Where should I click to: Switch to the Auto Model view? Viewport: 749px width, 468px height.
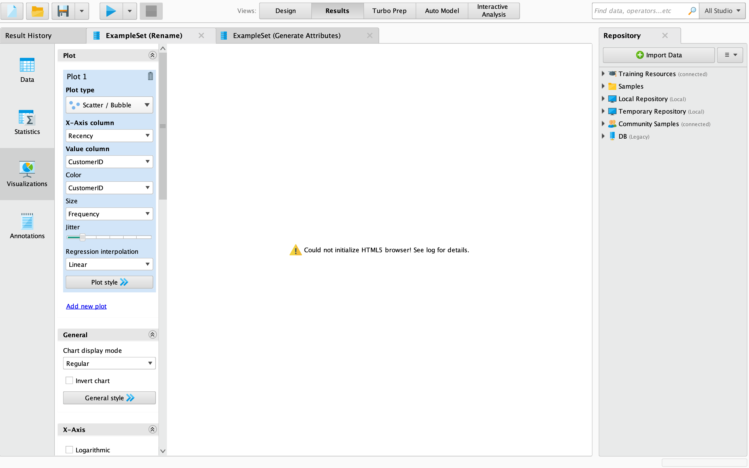tap(442, 11)
